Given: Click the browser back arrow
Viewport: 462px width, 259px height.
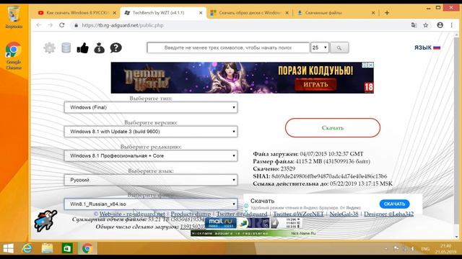Looking at the screenshot, I should [38, 25].
